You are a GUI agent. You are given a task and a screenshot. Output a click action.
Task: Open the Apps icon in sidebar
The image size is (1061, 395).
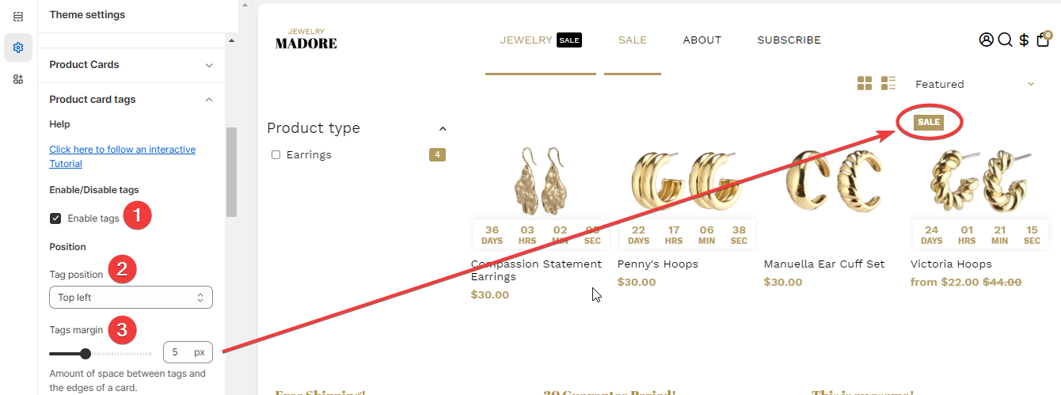[x=18, y=79]
